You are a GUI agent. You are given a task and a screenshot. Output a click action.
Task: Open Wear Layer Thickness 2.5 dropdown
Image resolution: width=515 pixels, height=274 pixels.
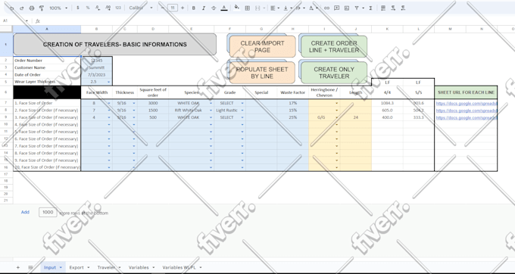(108, 82)
